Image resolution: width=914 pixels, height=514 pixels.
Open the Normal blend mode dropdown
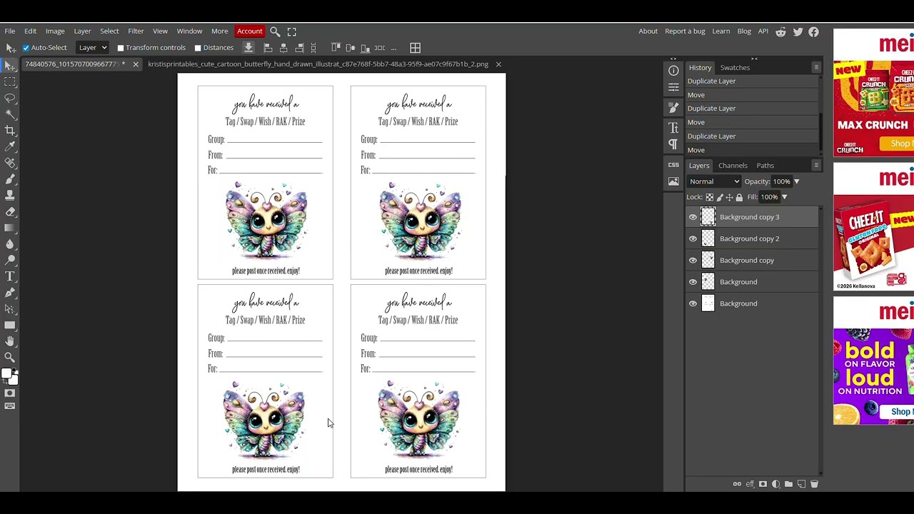(x=714, y=181)
